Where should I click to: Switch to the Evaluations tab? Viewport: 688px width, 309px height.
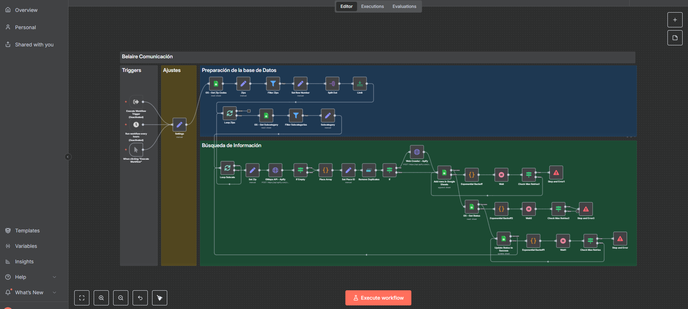404,6
